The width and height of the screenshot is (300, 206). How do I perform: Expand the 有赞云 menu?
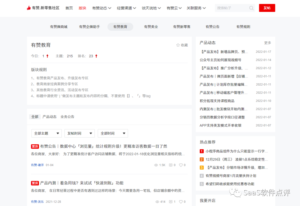point(174,8)
